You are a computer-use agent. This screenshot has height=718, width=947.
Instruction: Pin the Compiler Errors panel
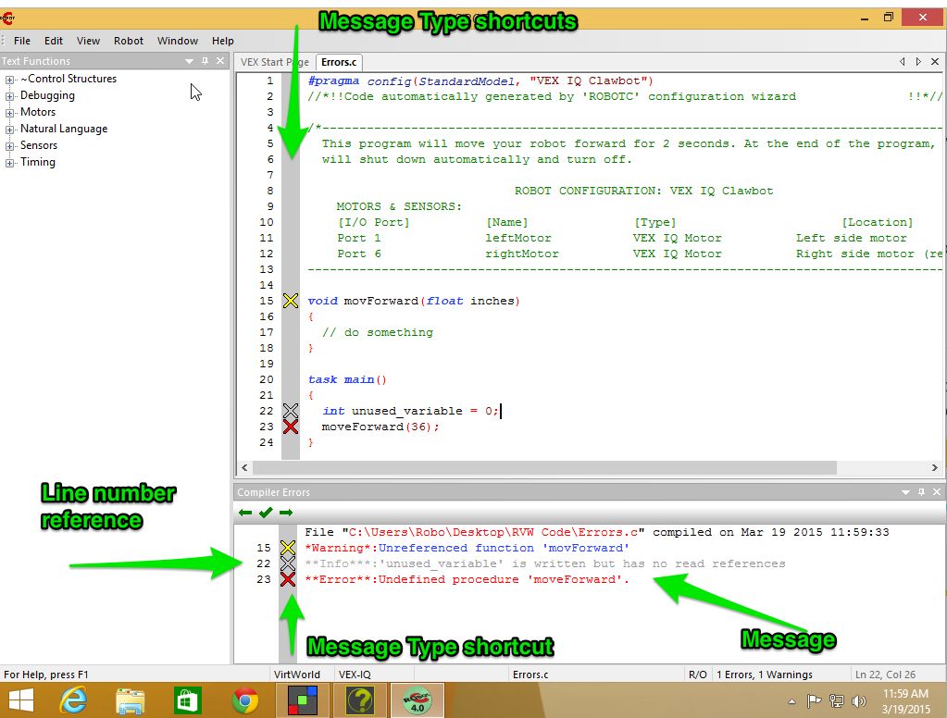click(x=921, y=492)
